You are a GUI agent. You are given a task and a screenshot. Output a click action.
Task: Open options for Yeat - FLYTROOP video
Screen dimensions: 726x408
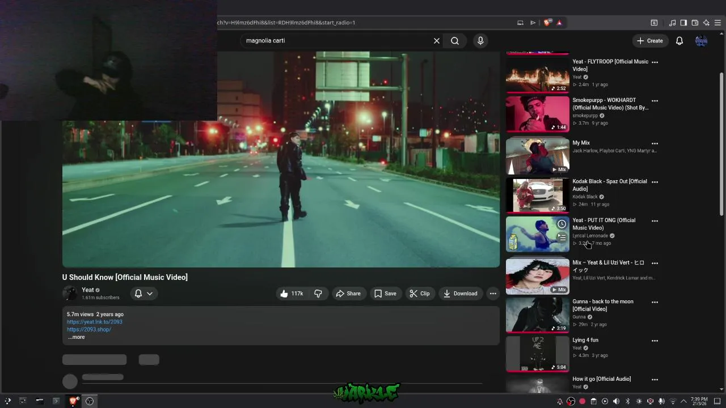point(655,62)
